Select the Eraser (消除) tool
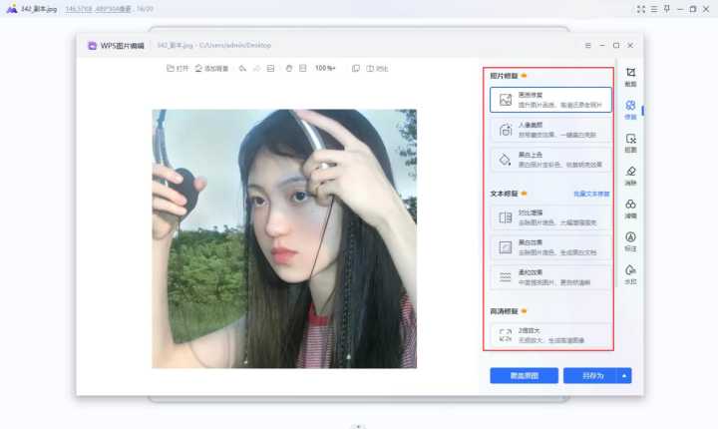 tap(630, 176)
